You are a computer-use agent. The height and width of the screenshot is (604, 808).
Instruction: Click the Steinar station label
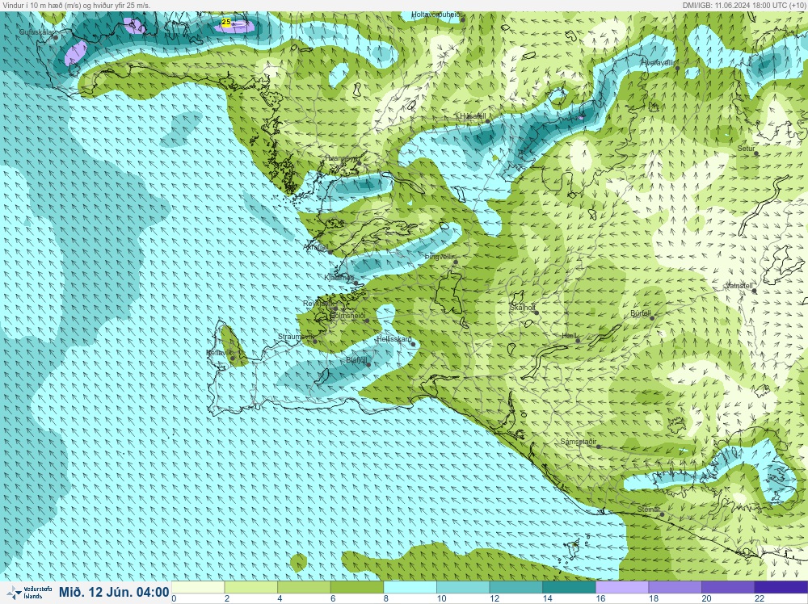click(648, 510)
